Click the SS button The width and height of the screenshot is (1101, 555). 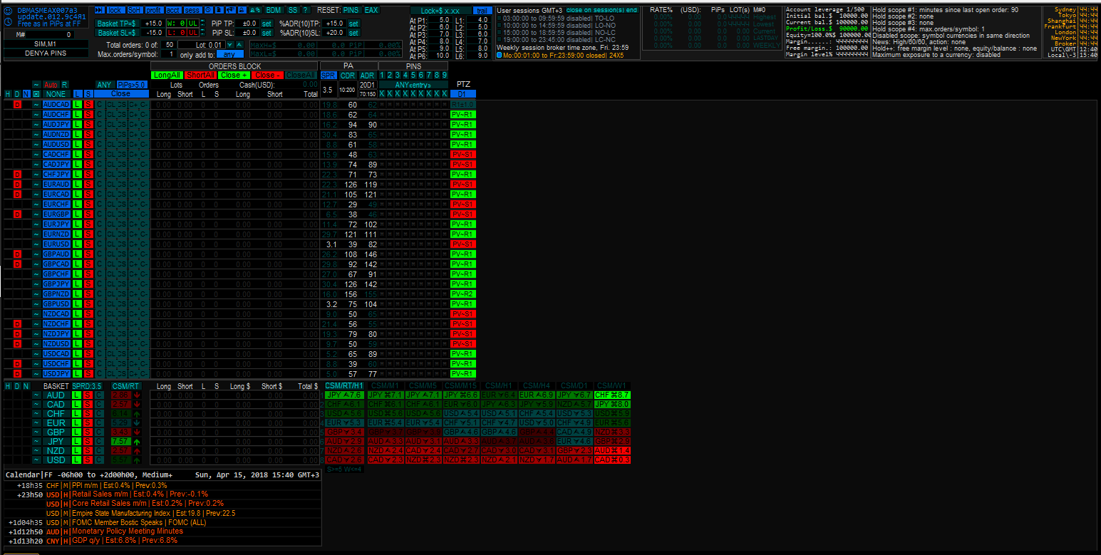pos(293,10)
